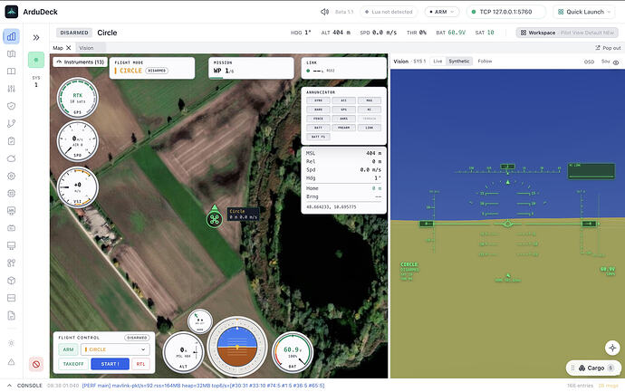Expand sidebar with double chevron
Image resolution: width=625 pixels, height=392 pixels.
tap(36, 37)
